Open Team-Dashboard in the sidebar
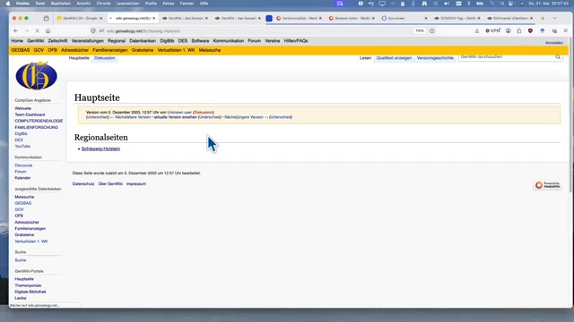The width and height of the screenshot is (574, 322). [x=30, y=114]
